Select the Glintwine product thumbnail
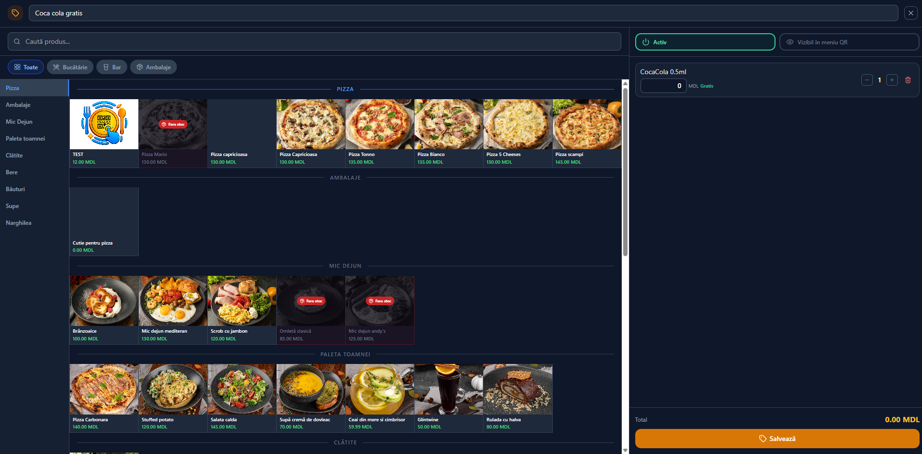Screen dimensions: 922x454 [x=449, y=389]
